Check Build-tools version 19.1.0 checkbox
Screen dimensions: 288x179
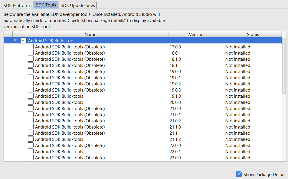[x=31, y=96]
